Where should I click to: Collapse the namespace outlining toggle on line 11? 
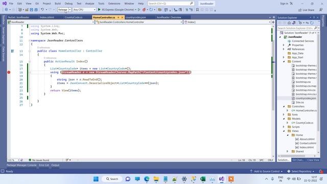pos(30,40)
